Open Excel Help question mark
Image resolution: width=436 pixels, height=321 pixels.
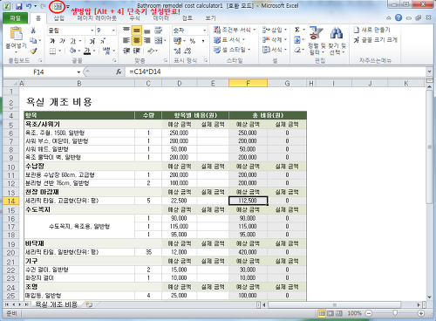(x=399, y=17)
